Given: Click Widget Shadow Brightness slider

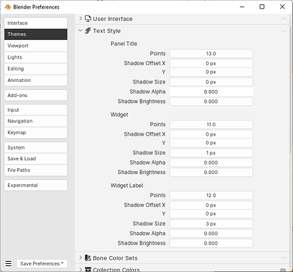Looking at the screenshot, I should tap(211, 172).
